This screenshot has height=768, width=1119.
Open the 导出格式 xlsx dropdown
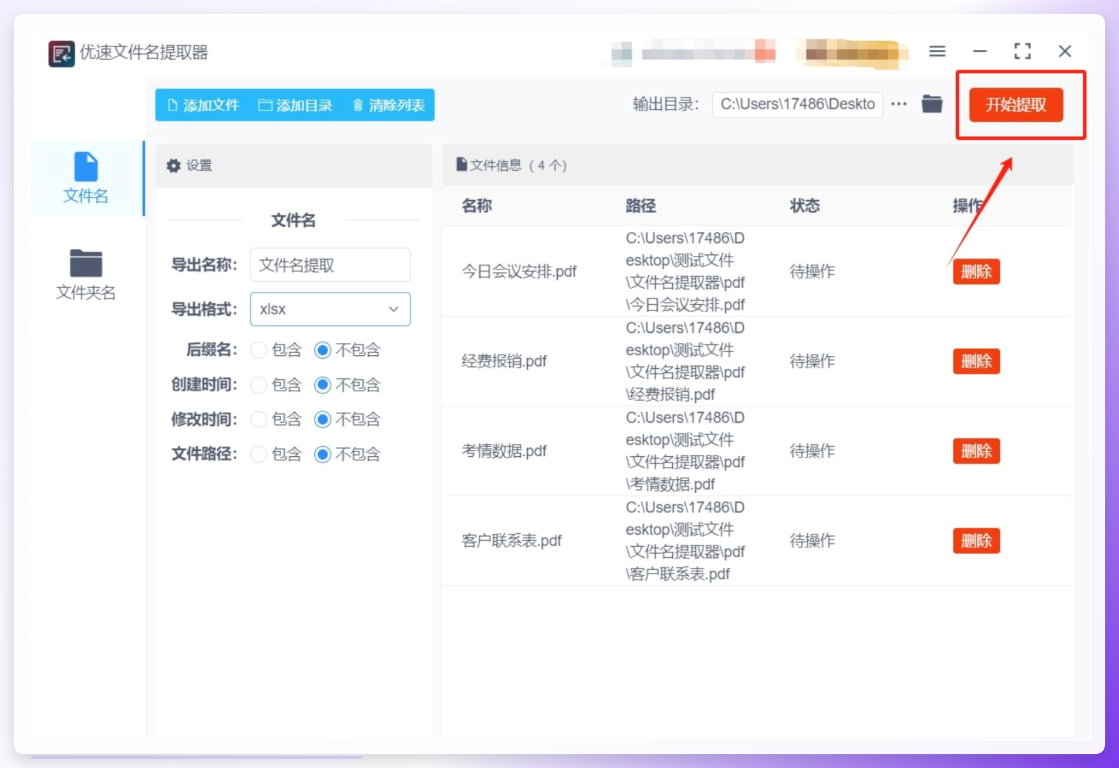(x=330, y=309)
